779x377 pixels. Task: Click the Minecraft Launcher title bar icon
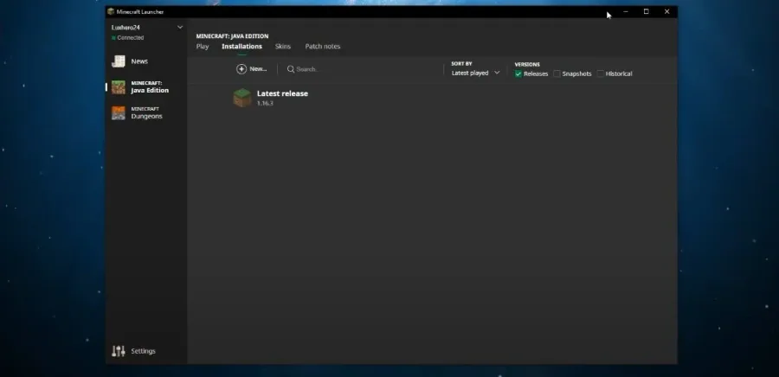(x=111, y=12)
